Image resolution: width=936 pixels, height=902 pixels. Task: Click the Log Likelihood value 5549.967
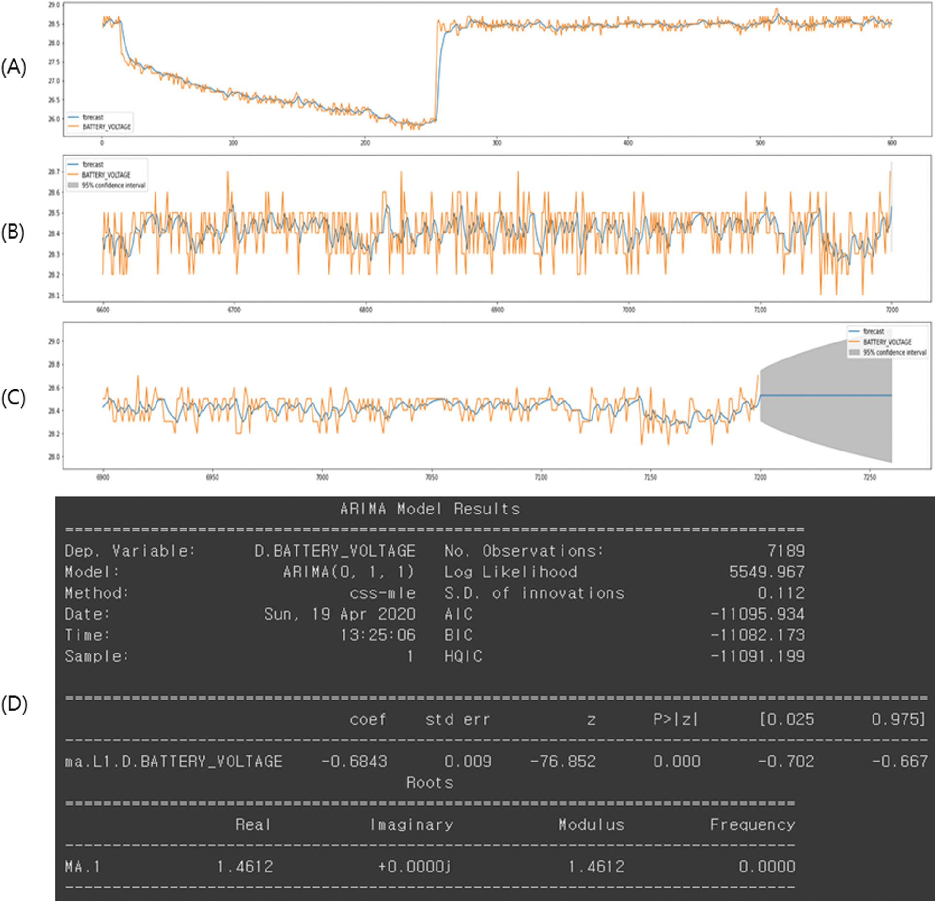pyautogui.click(x=766, y=572)
